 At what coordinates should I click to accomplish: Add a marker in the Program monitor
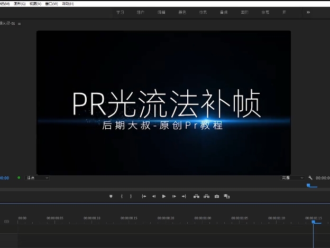pos(111,196)
